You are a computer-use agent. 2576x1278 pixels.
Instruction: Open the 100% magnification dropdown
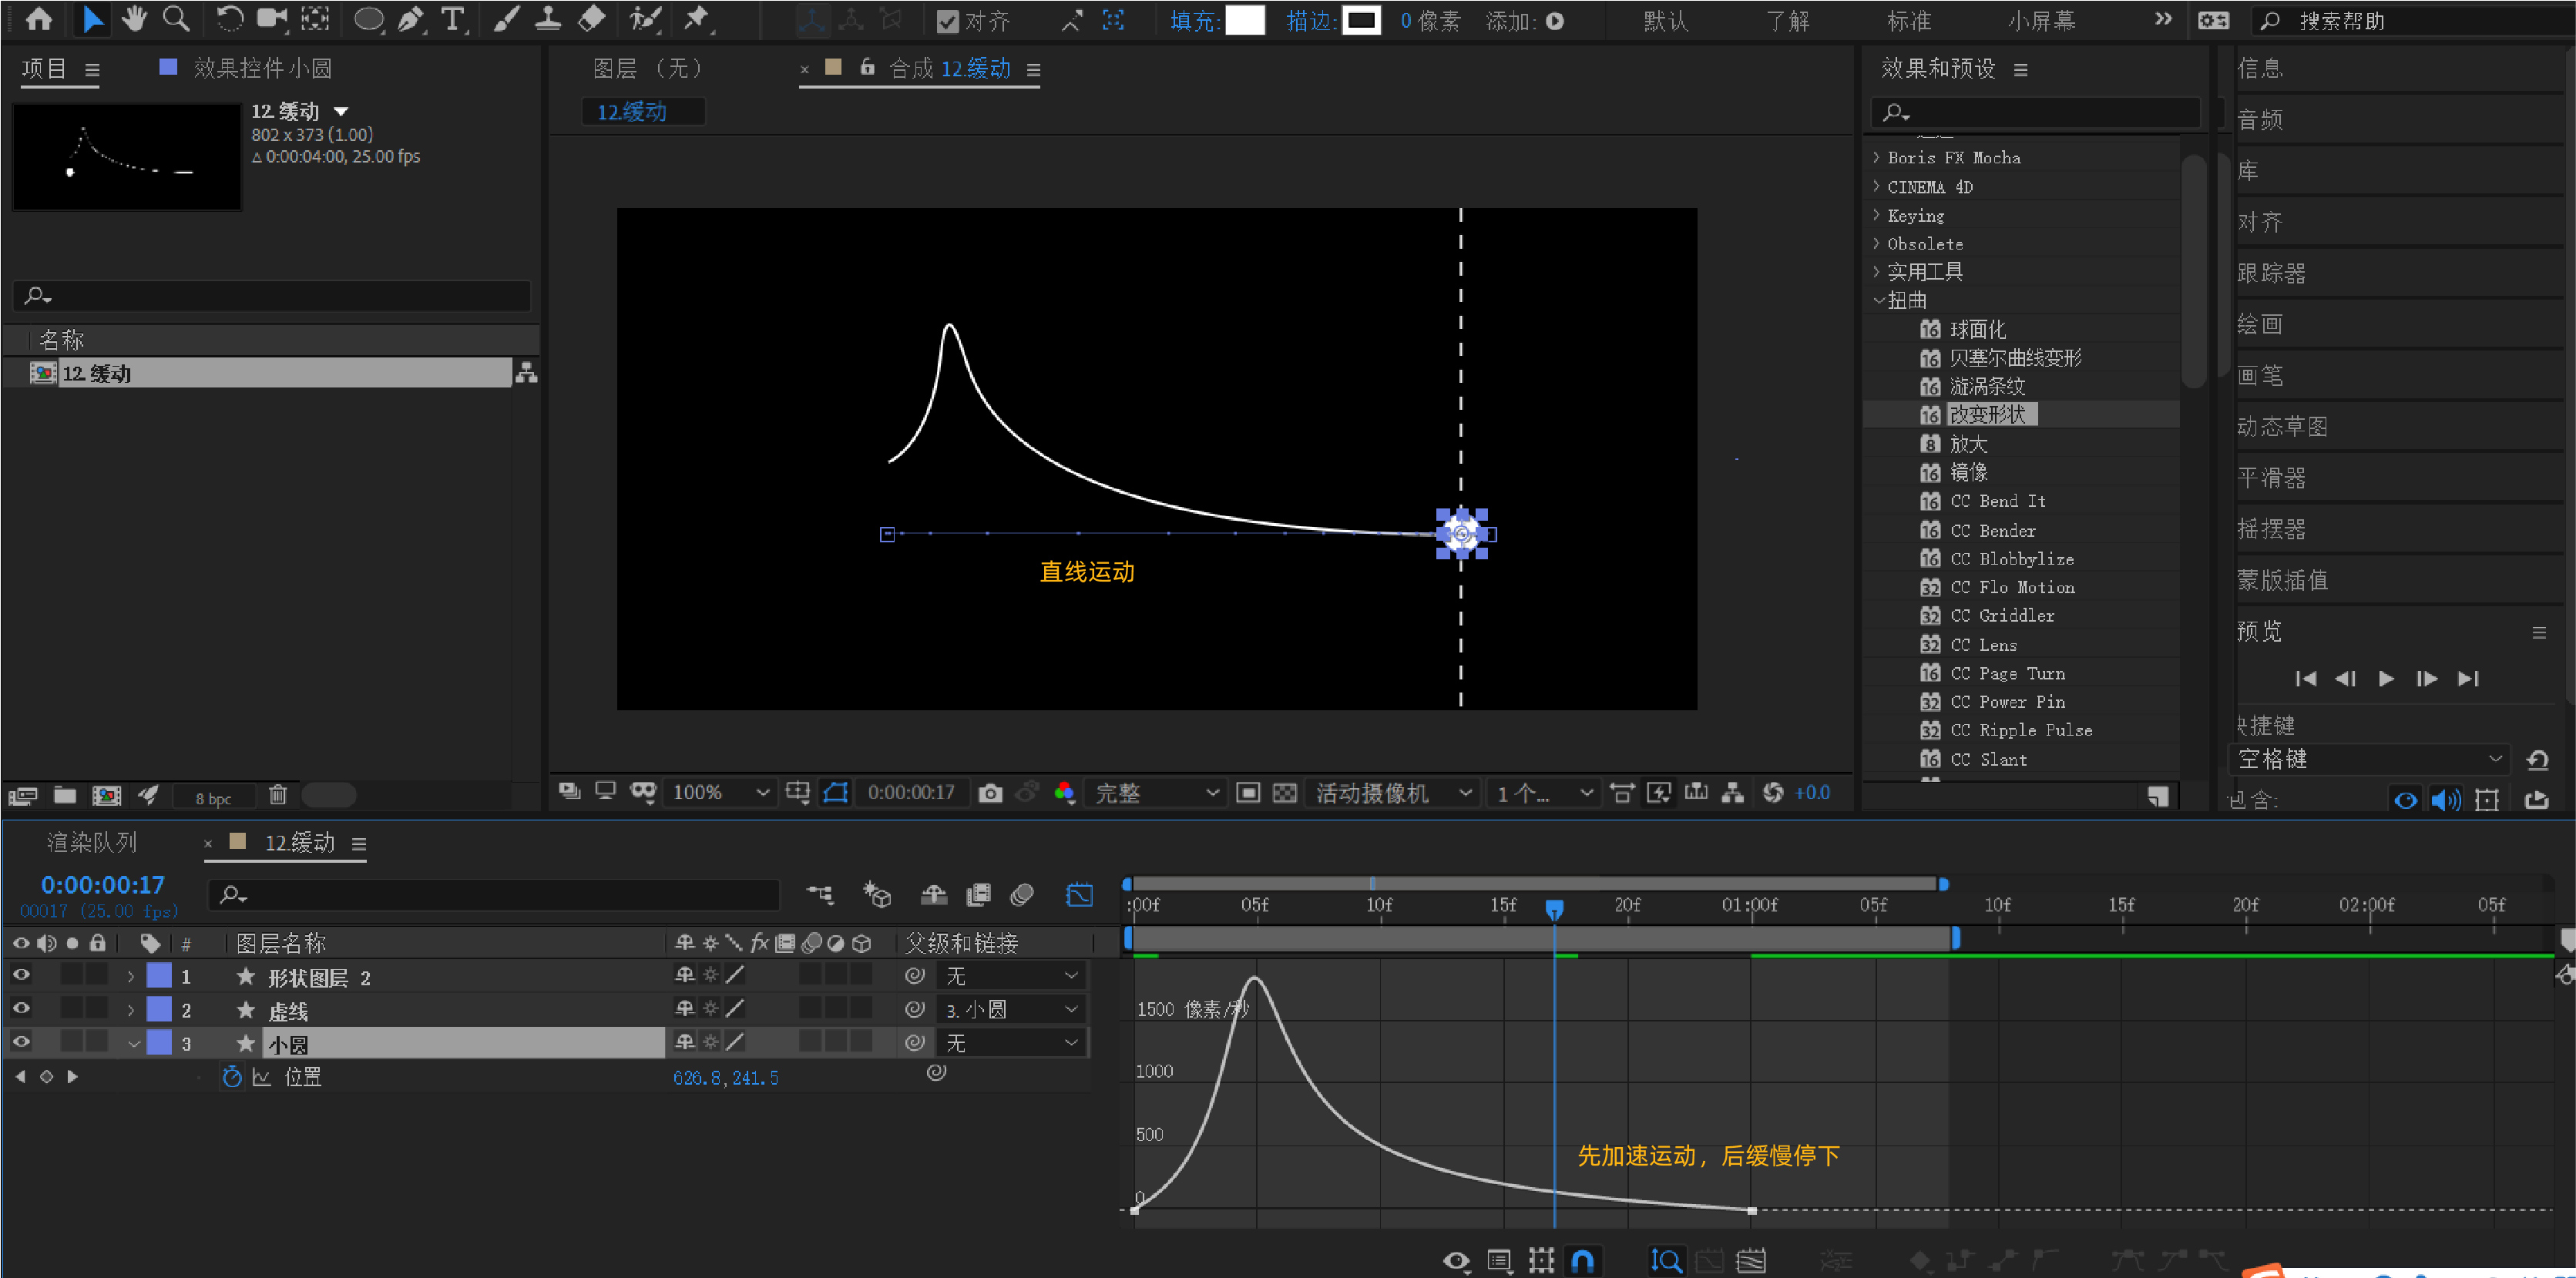pyautogui.click(x=720, y=793)
